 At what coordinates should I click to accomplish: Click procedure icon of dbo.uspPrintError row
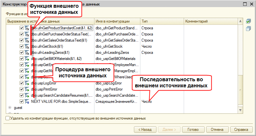click(27, 89)
